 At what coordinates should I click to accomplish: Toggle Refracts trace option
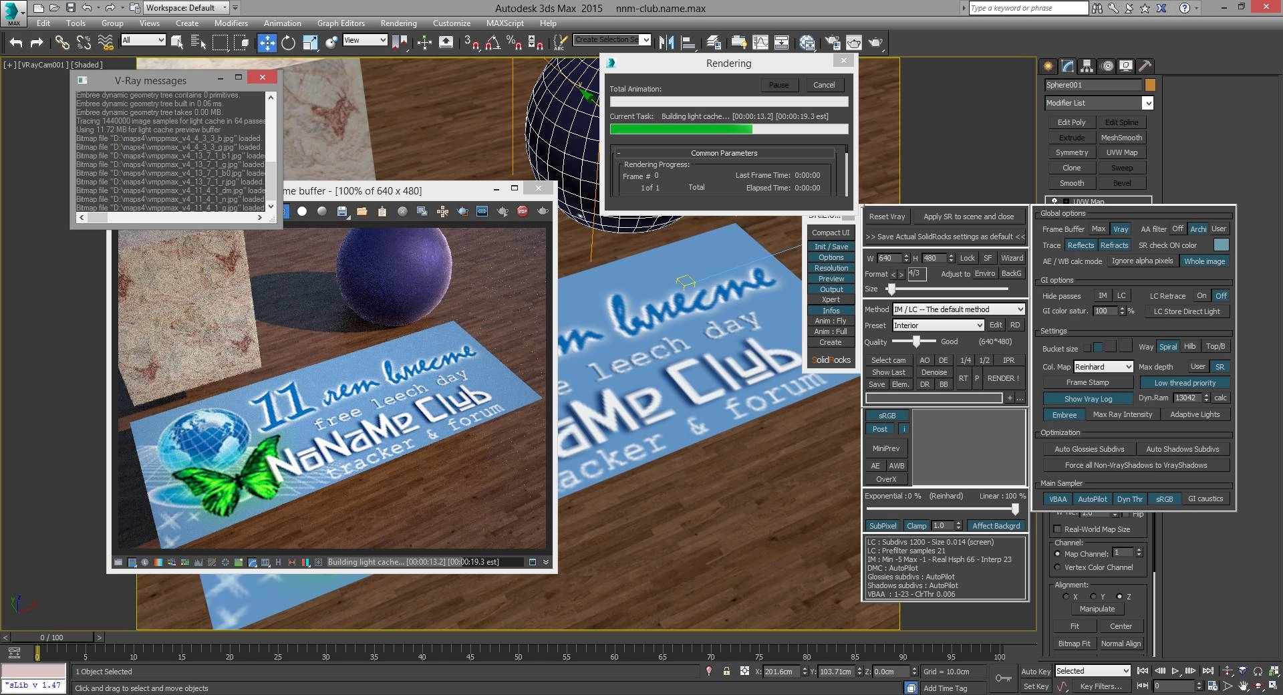pos(1114,245)
